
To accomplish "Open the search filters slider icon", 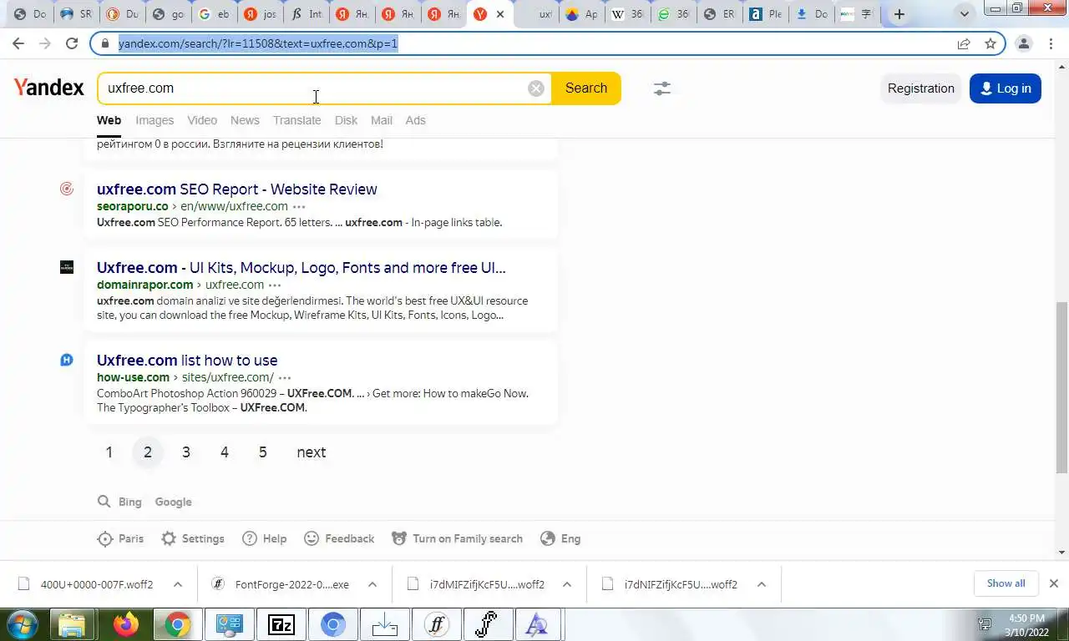I will (x=662, y=88).
